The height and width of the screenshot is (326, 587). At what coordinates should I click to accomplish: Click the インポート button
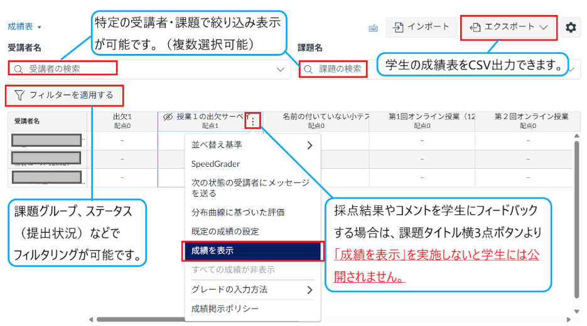(x=421, y=27)
